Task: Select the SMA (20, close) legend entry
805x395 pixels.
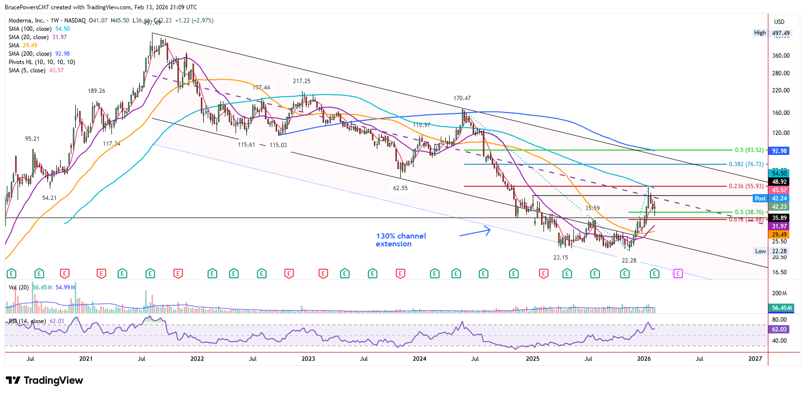Action: click(38, 37)
